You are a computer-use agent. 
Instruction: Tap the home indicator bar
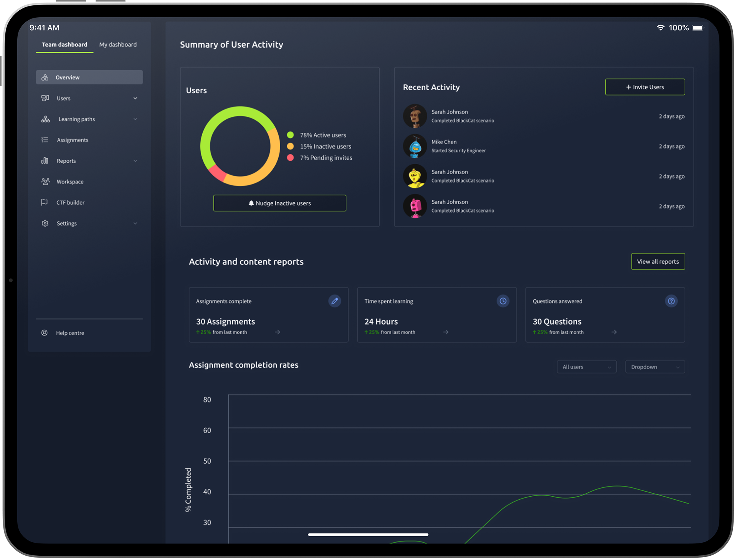[368, 534]
